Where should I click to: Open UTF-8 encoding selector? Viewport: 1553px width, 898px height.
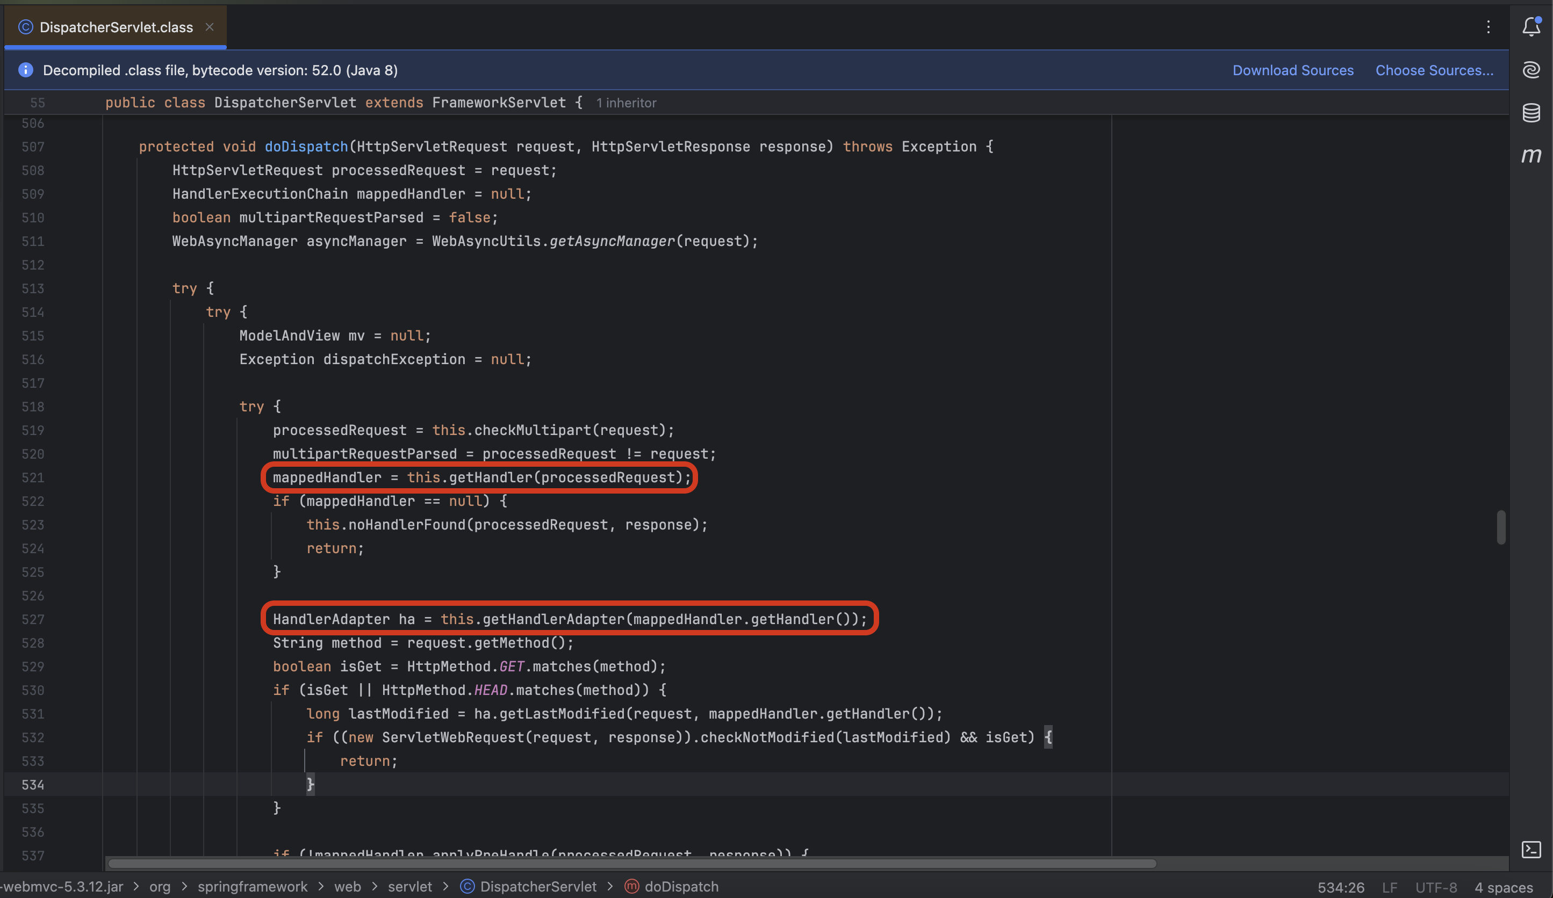click(x=1436, y=887)
